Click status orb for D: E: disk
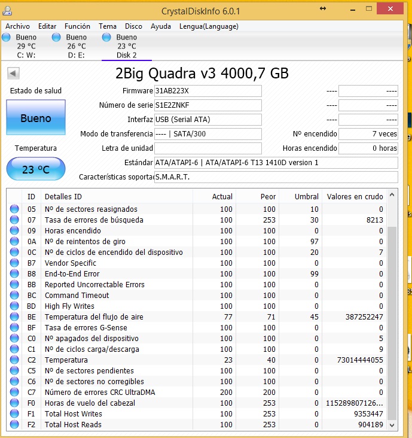This screenshot has width=412, height=438. [56, 37]
